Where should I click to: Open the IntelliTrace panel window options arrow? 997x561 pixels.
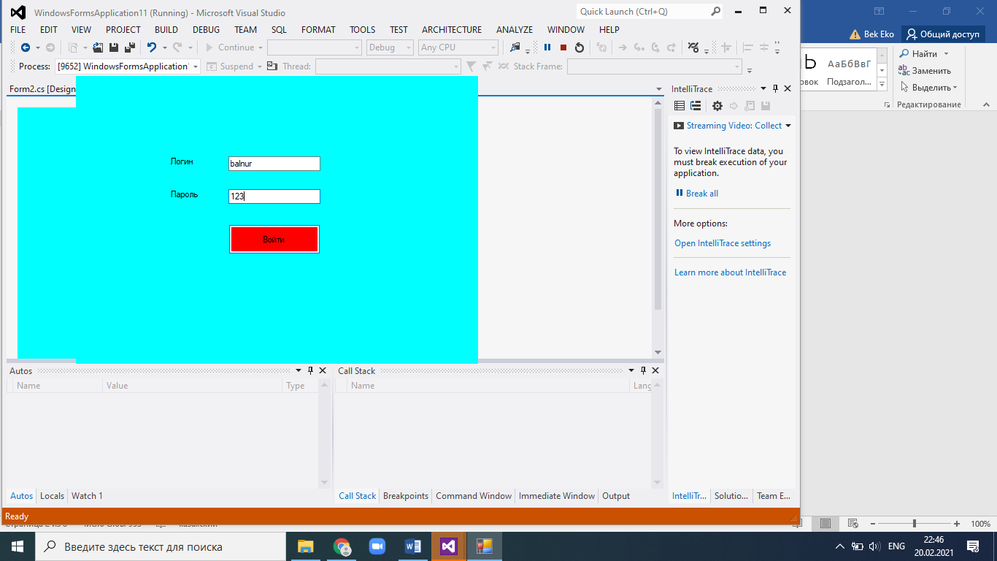(763, 89)
